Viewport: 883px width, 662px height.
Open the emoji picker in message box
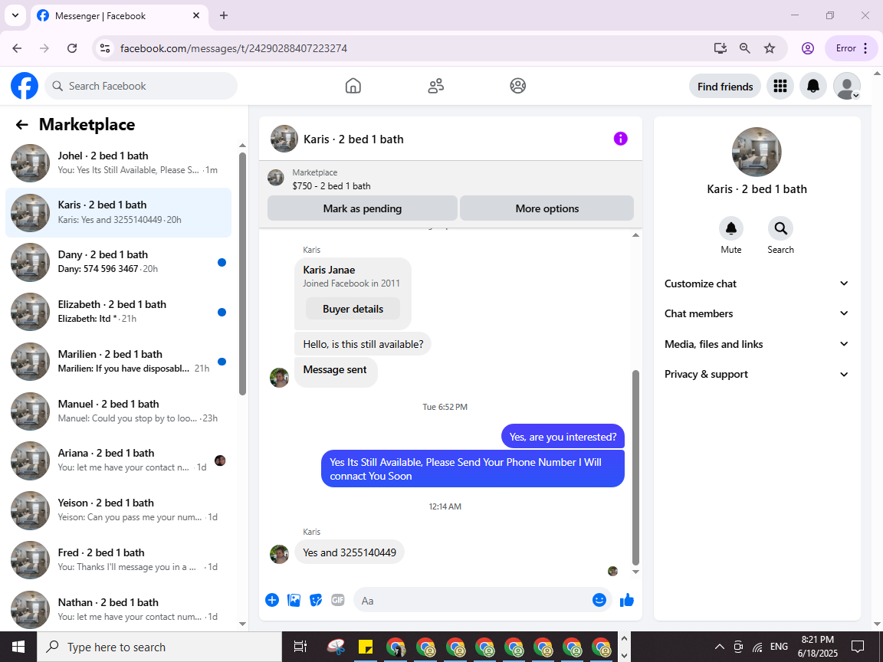599,600
